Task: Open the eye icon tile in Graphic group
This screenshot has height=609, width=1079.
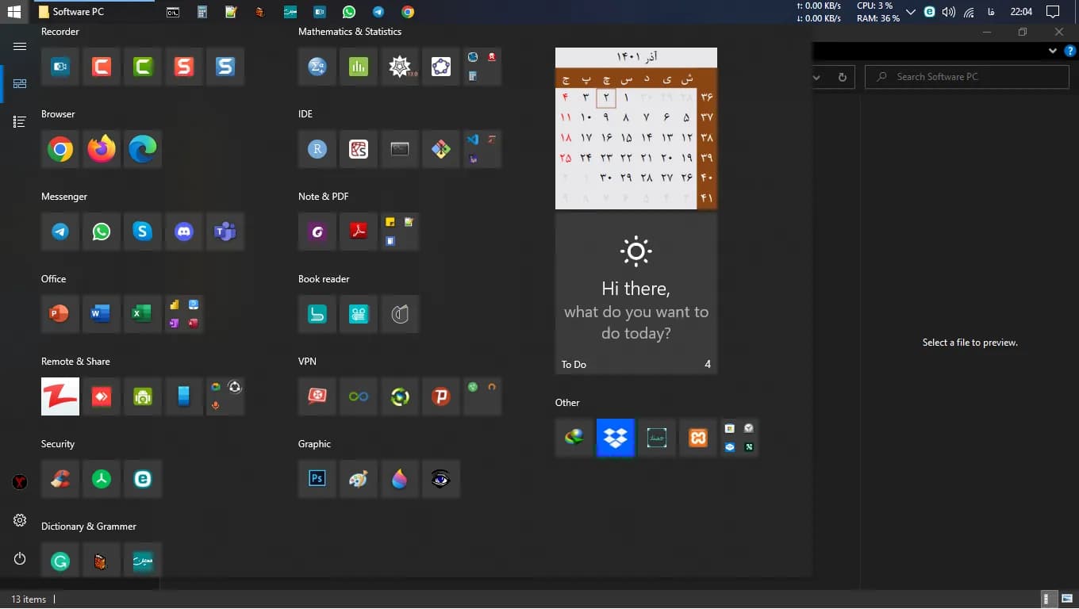Action: [x=441, y=479]
